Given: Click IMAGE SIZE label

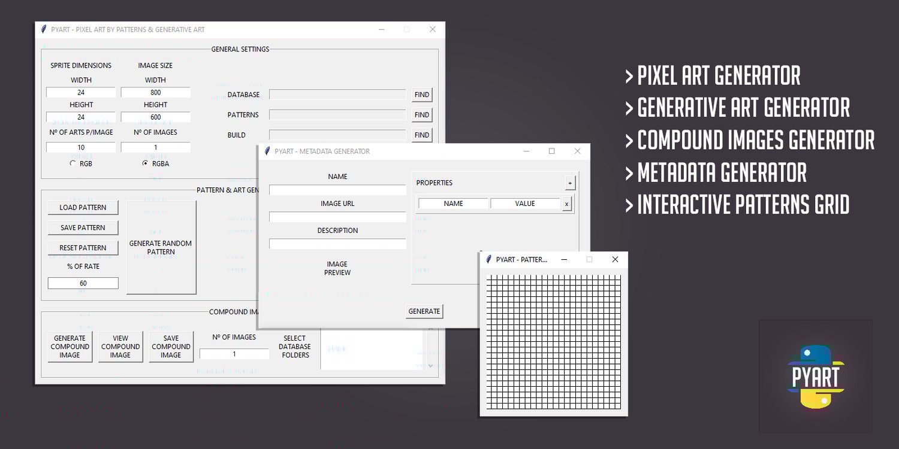Looking at the screenshot, I should [x=155, y=65].
